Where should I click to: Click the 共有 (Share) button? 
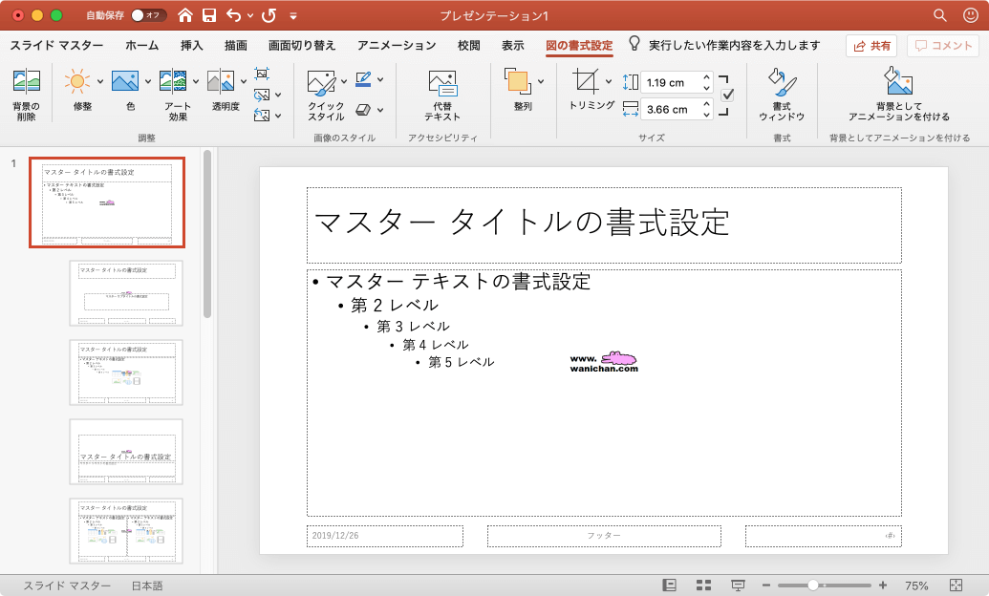(x=871, y=45)
